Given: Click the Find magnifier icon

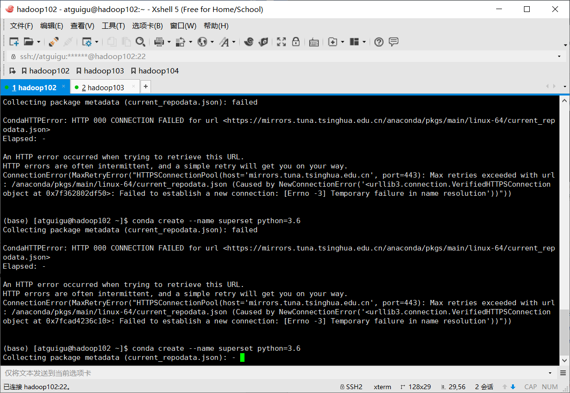Looking at the screenshot, I should pos(140,42).
